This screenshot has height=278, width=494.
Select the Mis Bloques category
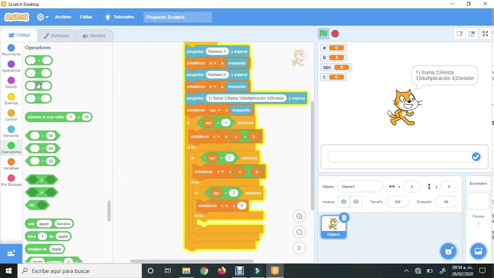click(11, 180)
